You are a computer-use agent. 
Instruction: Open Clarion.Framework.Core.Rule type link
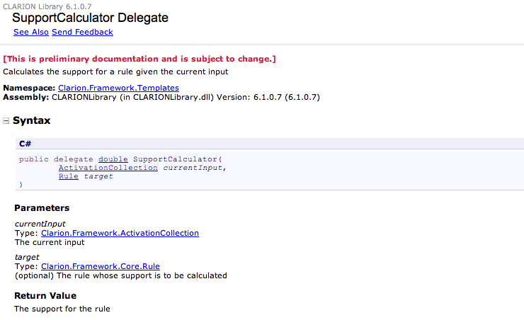pyautogui.click(x=101, y=266)
